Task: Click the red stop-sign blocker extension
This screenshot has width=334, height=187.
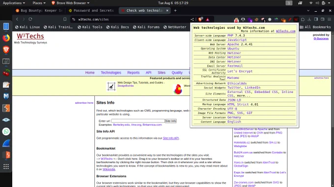Action: click(236, 20)
